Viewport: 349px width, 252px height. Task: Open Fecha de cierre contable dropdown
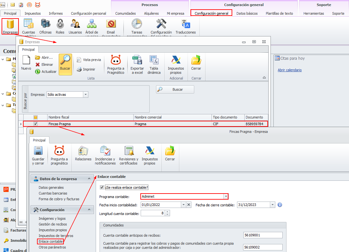click(x=273, y=205)
